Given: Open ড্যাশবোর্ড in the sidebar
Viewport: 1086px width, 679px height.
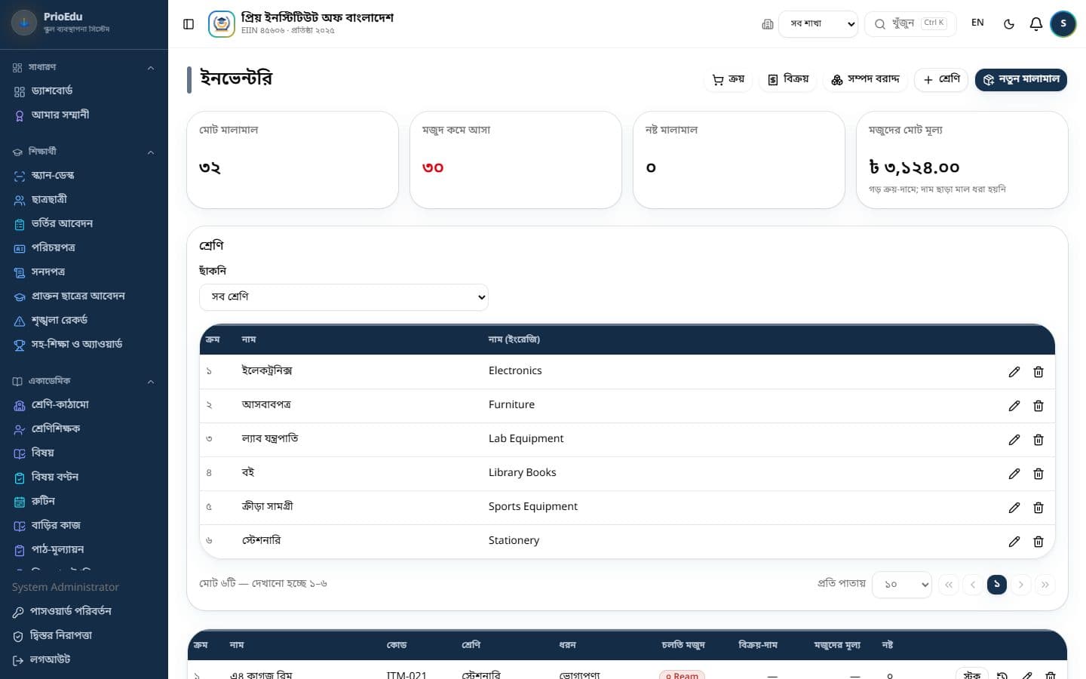Looking at the screenshot, I should click(x=84, y=91).
